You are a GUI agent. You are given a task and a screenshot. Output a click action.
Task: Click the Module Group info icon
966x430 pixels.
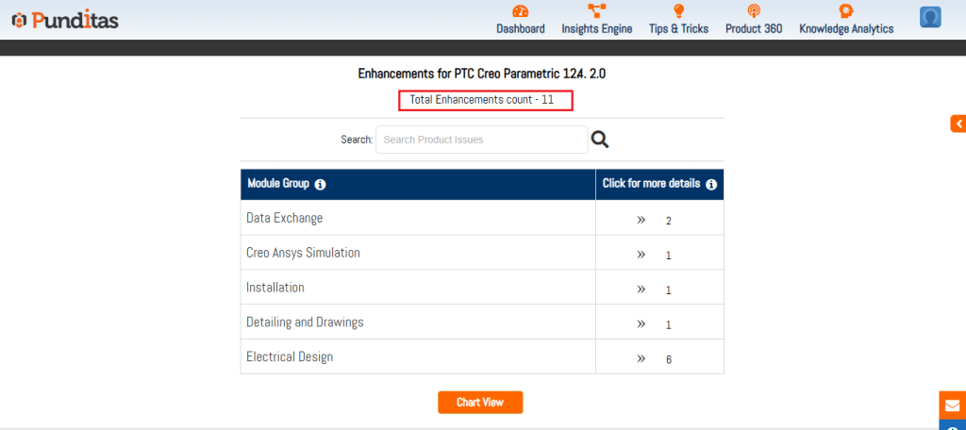click(x=320, y=185)
